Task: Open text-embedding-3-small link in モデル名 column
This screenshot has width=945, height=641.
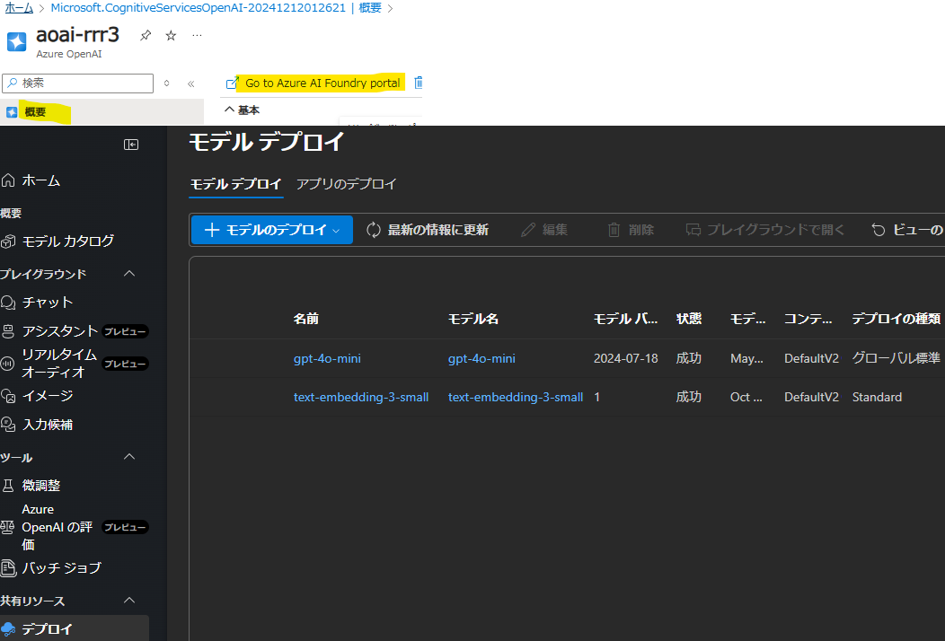Action: [x=516, y=397]
